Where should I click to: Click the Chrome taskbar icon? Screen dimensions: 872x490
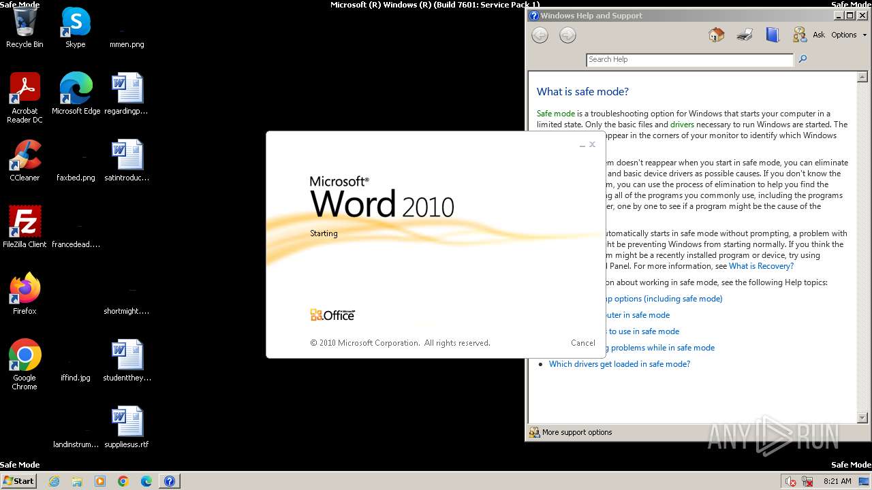(x=123, y=481)
